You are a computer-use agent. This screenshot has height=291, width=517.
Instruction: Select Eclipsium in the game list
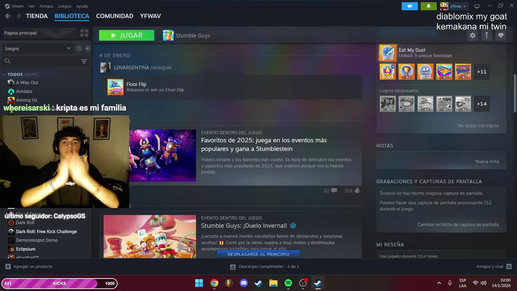25,249
